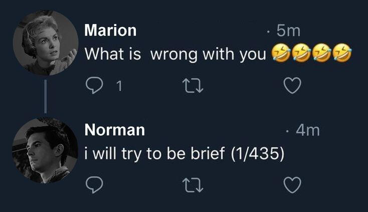Retweet Norman's 'i will try to be brief' tweet
Viewport: 368px width, 212px height.
click(x=193, y=185)
